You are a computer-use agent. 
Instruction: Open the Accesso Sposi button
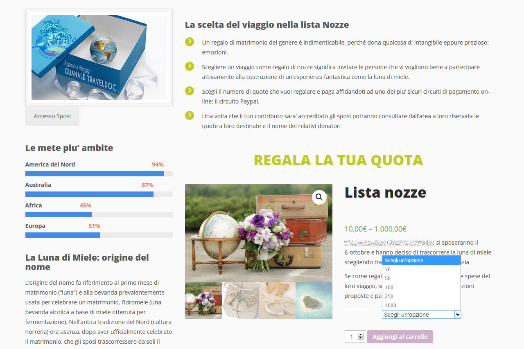tap(52, 116)
